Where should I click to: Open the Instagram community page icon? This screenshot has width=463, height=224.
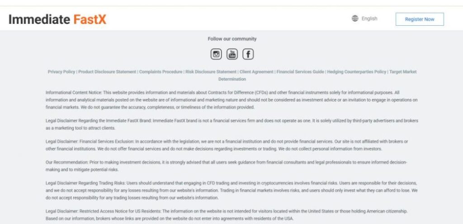216,55
